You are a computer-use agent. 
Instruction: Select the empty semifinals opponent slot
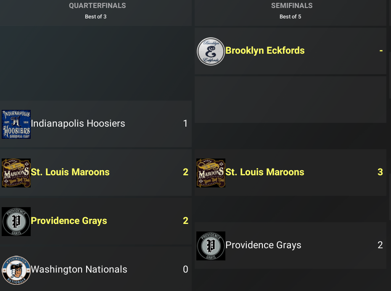coord(290,99)
